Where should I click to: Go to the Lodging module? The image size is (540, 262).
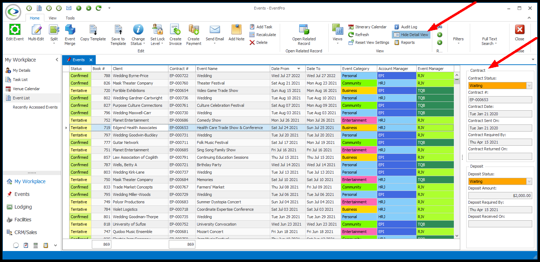tap(23, 207)
